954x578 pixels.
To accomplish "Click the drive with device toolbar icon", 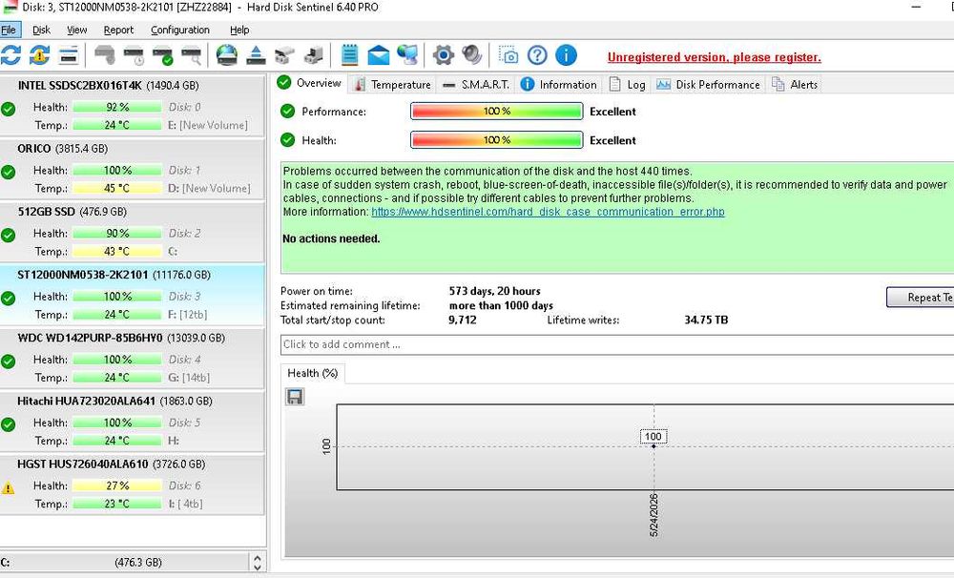I will 314,55.
